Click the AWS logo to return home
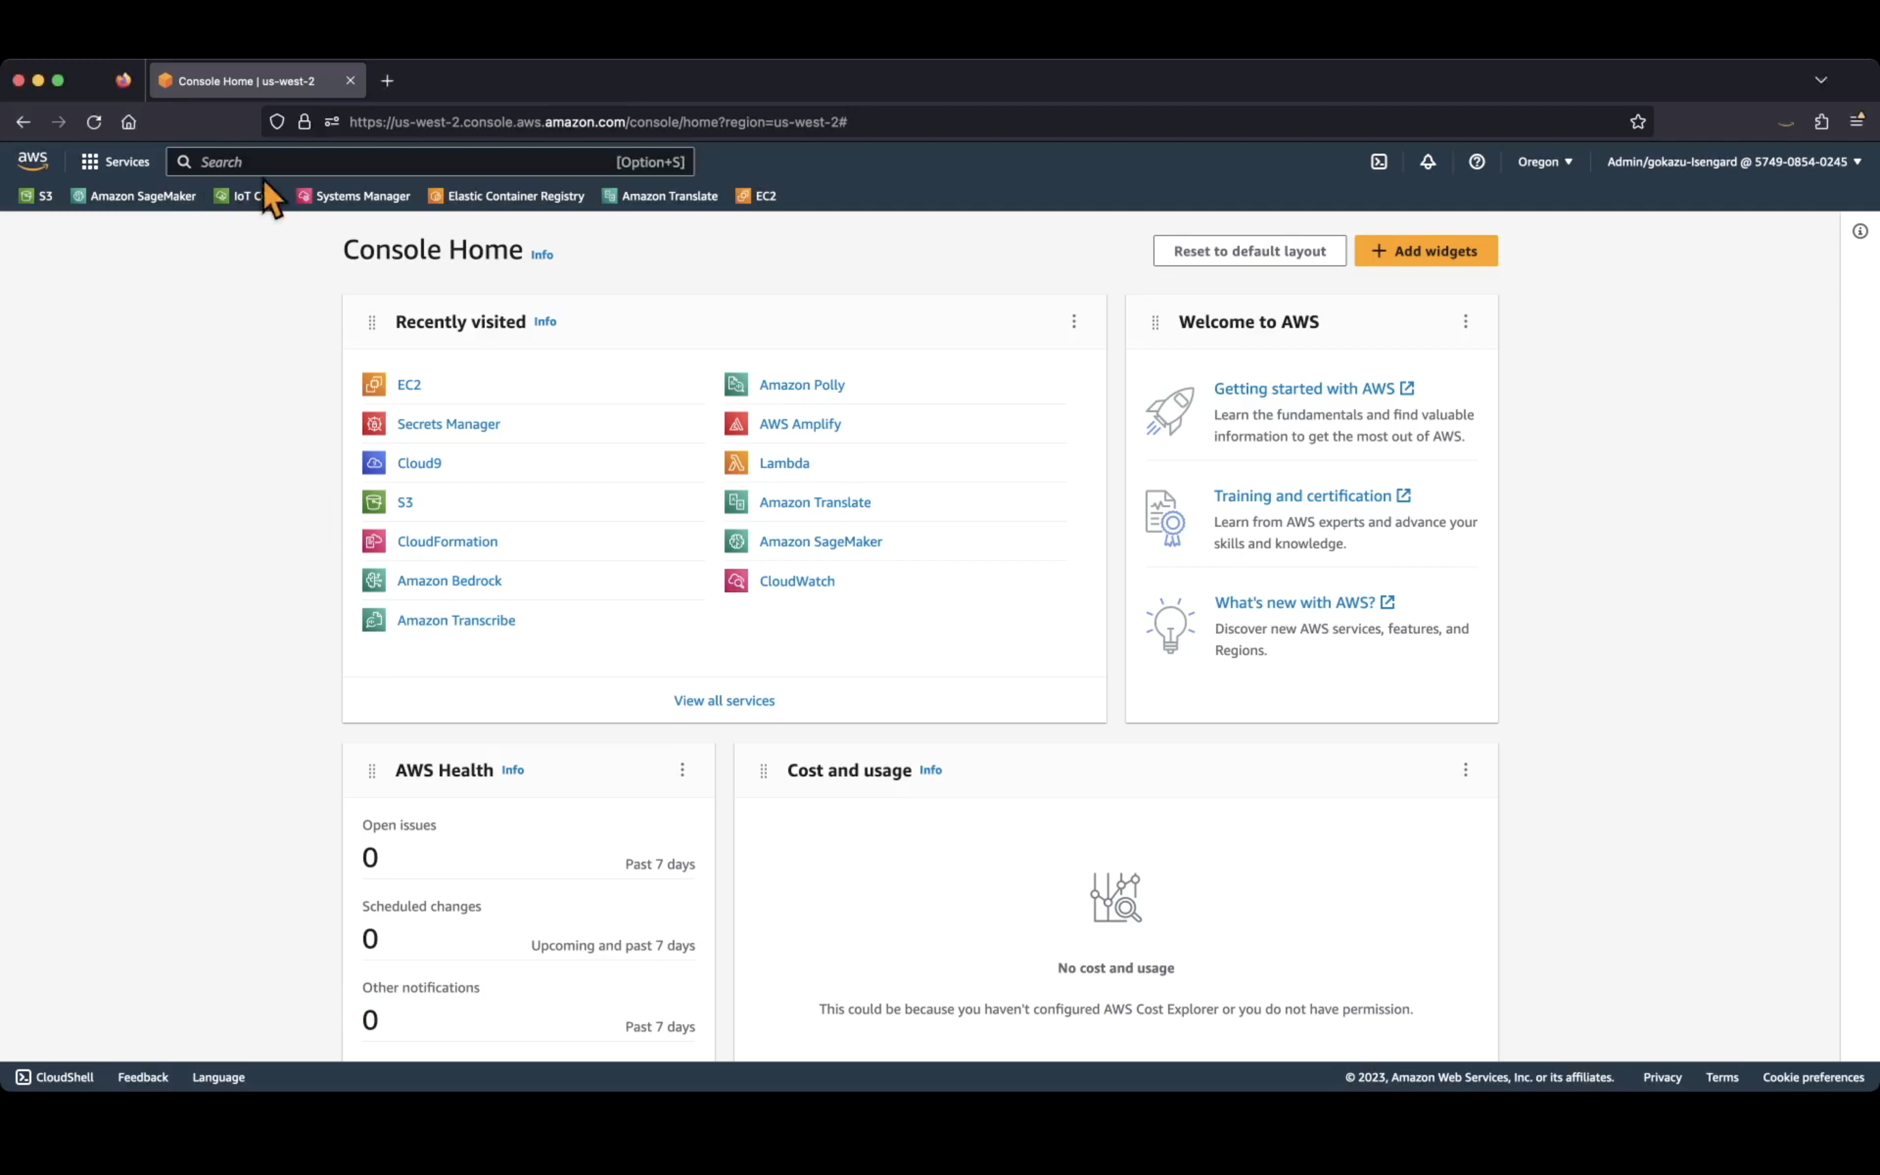The height and width of the screenshot is (1175, 1880). [32, 161]
